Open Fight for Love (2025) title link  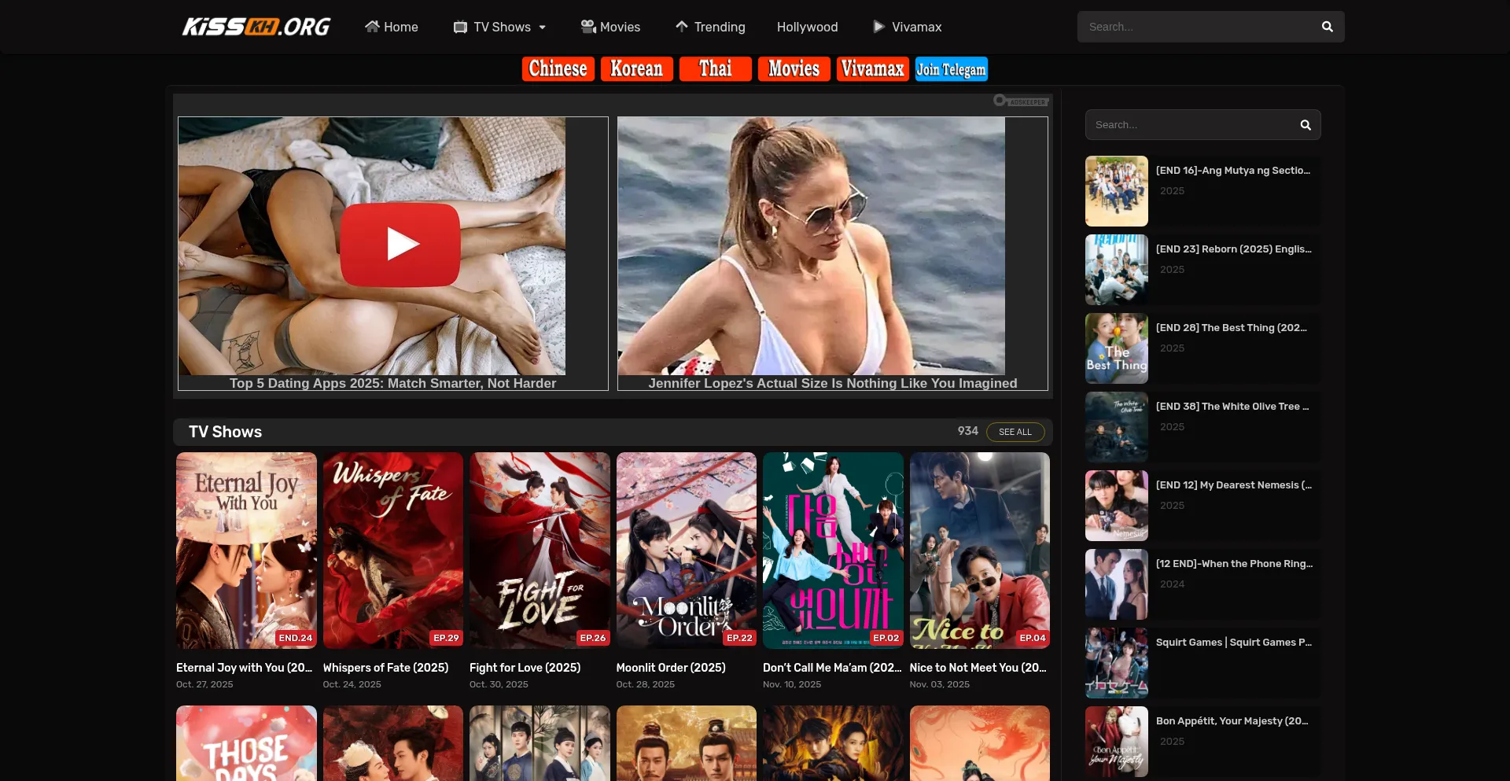pos(525,668)
